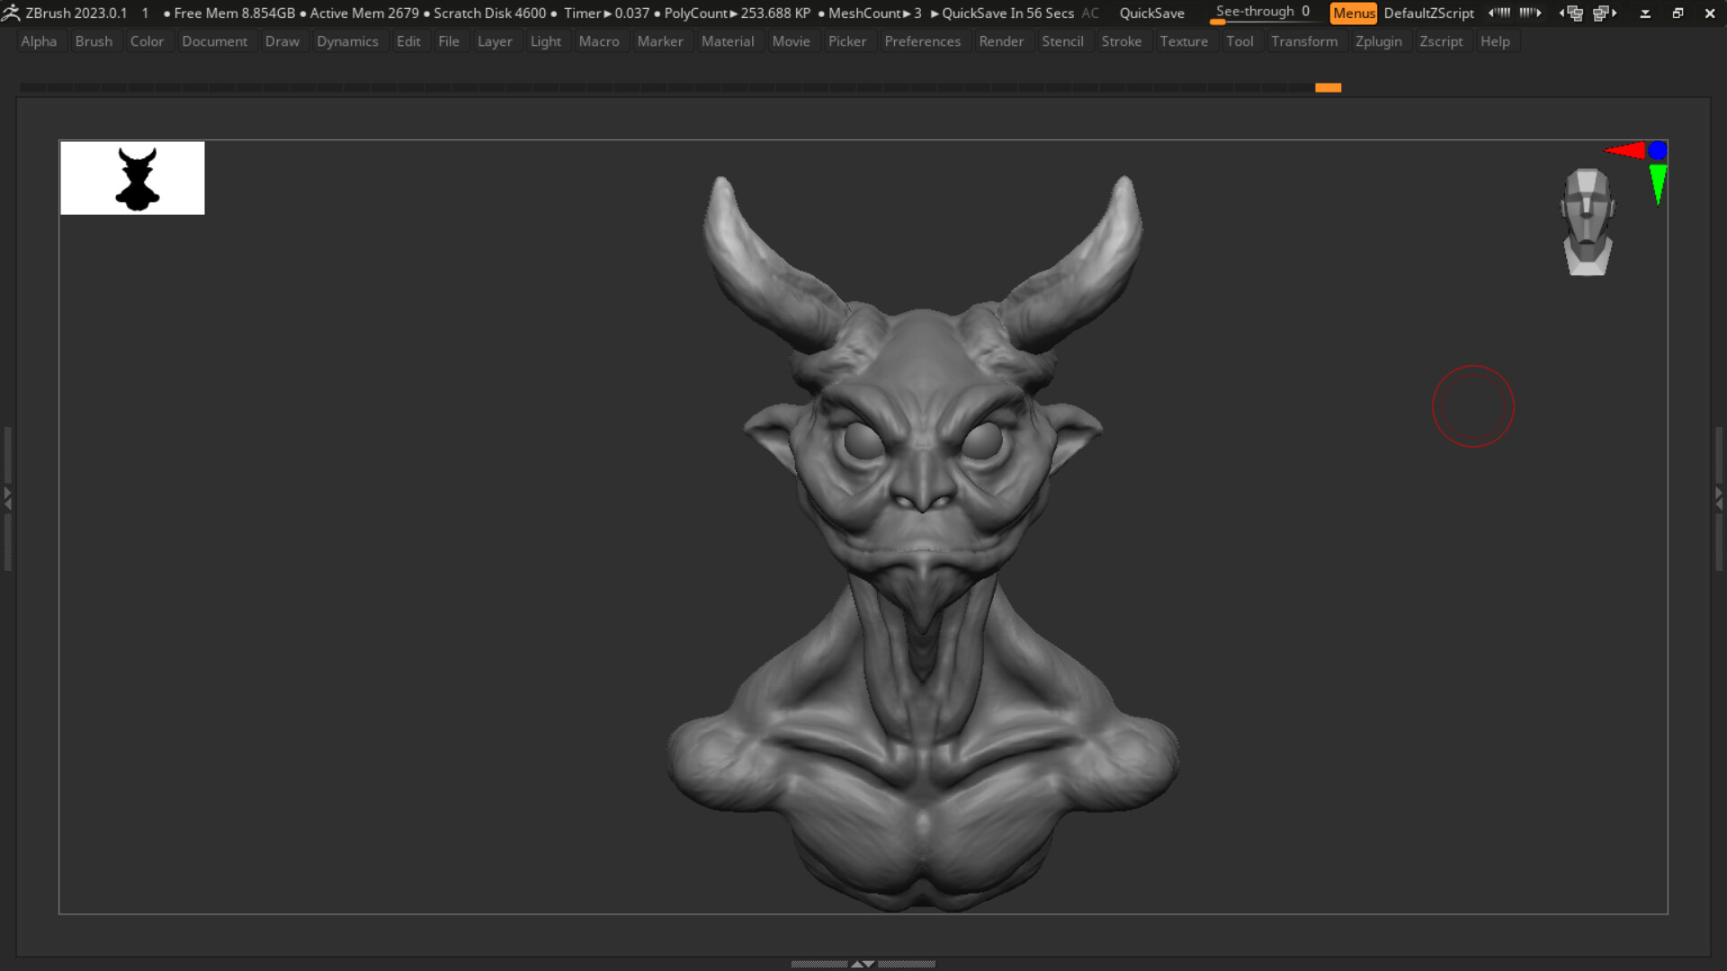Viewport: 1727px width, 971px height.
Task: Expand the Material menu
Action: (728, 40)
